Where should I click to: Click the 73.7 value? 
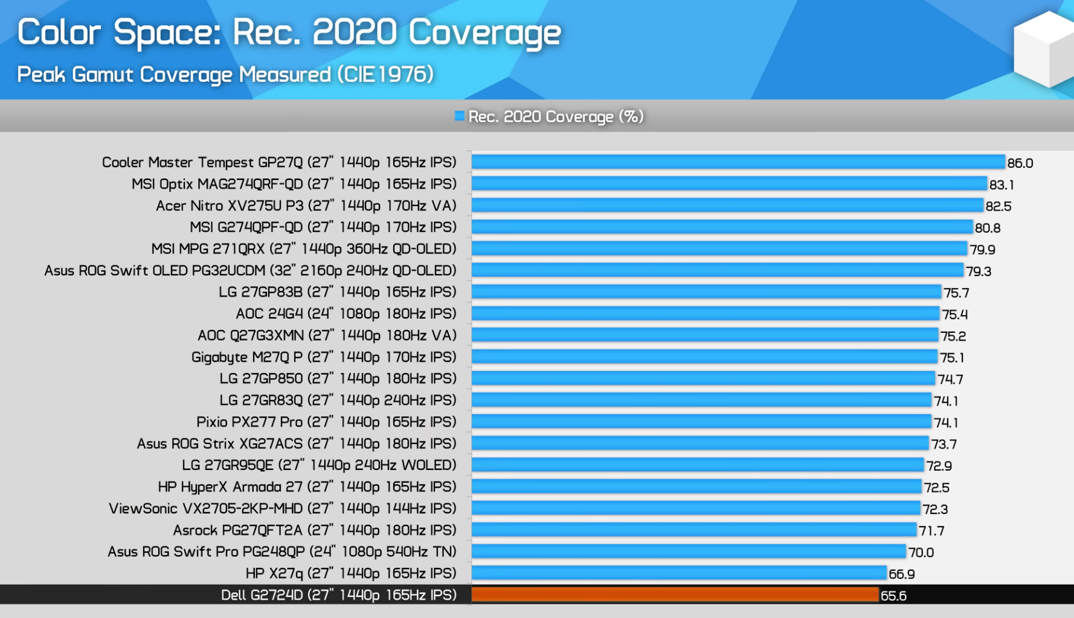pyautogui.click(x=944, y=445)
